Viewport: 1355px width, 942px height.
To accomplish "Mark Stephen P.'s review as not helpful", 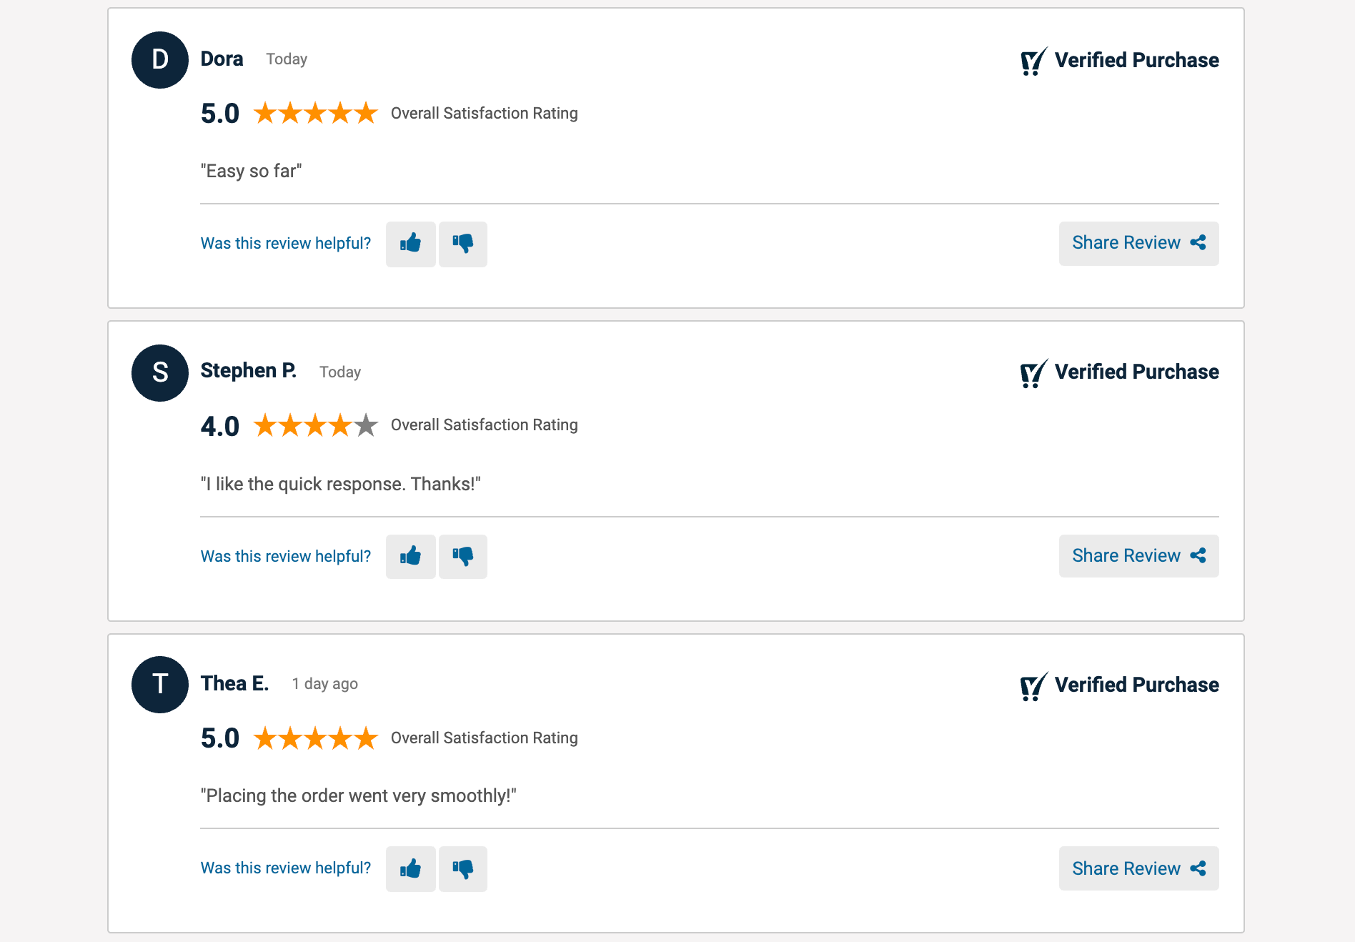I will pos(463,556).
